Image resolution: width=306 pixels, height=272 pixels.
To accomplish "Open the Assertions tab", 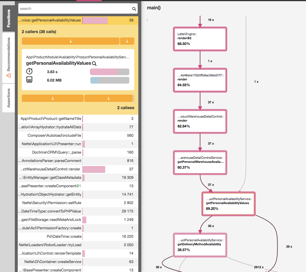I will tap(8, 98).
